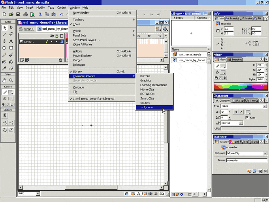Pick a color from Mixer spectrum bar
269x202 pixels.
click(x=240, y=87)
